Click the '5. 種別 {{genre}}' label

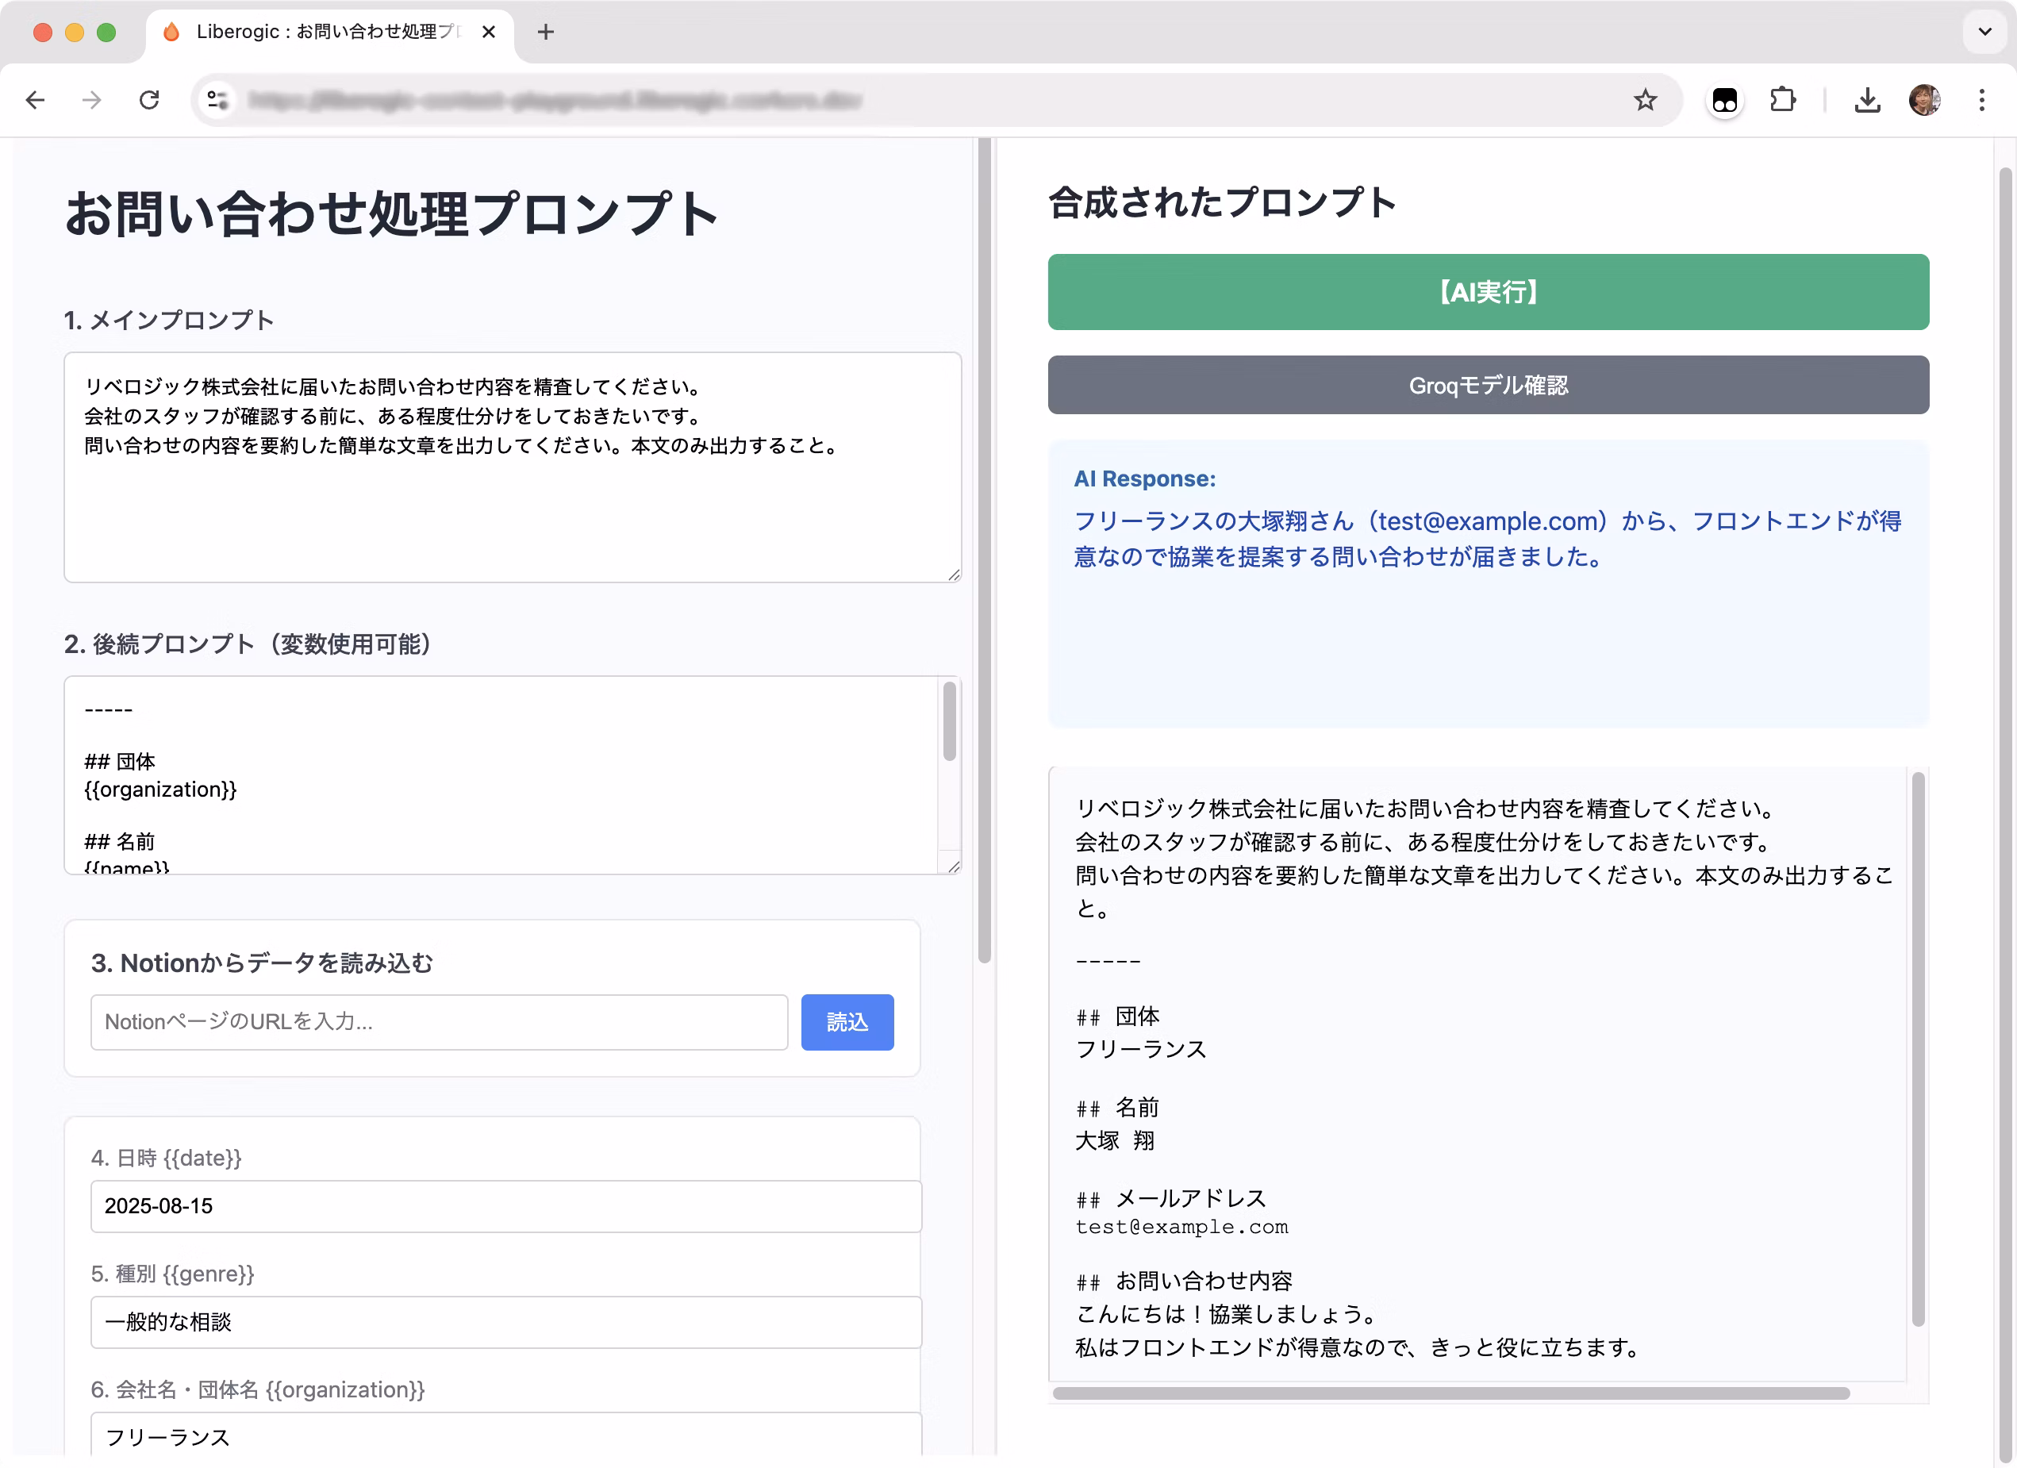[x=172, y=1274]
